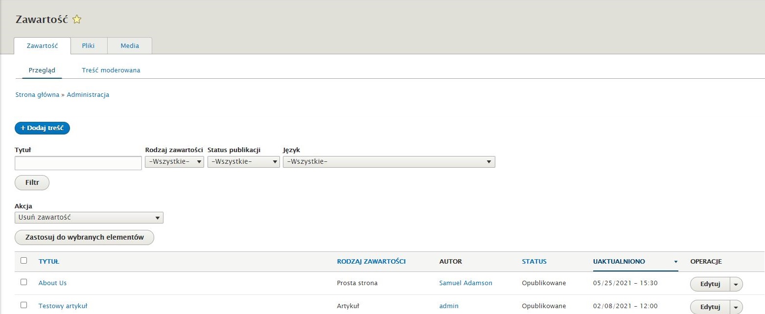Viewport: 765px width, 314px height.
Task: Click the sort arrow beside Uaktualniono
Action: [x=676, y=262]
